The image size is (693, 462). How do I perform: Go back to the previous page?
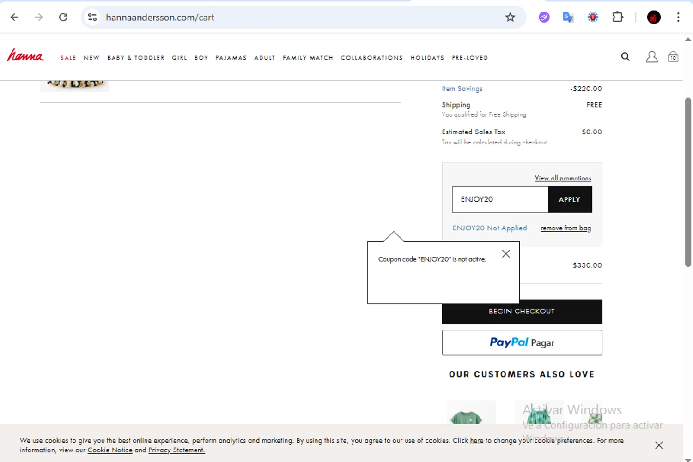[x=15, y=17]
